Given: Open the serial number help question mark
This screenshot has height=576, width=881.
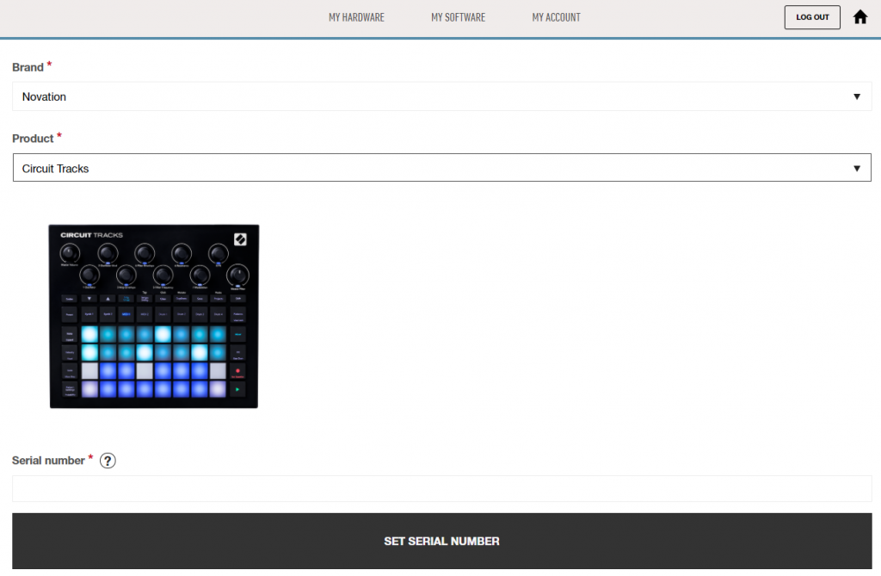Looking at the screenshot, I should coord(108,461).
